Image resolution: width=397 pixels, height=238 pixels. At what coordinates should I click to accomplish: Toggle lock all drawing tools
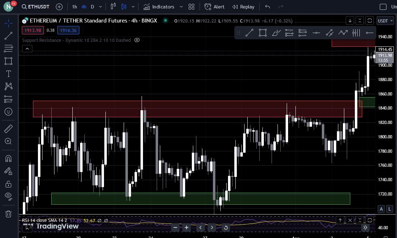coord(8,184)
